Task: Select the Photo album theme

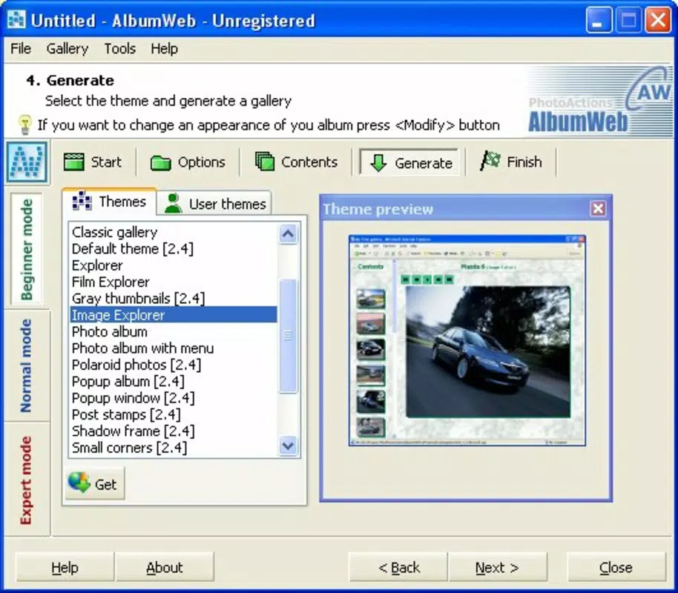Action: 174,331
